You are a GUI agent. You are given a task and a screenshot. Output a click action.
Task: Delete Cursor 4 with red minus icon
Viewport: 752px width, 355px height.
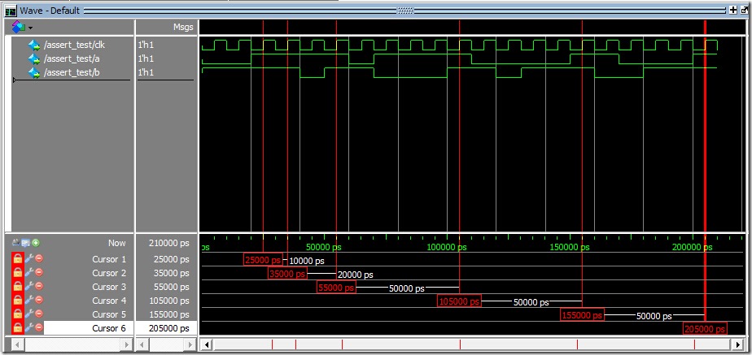tap(39, 301)
